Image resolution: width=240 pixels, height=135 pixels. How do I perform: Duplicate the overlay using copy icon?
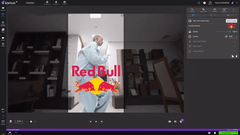(233, 56)
